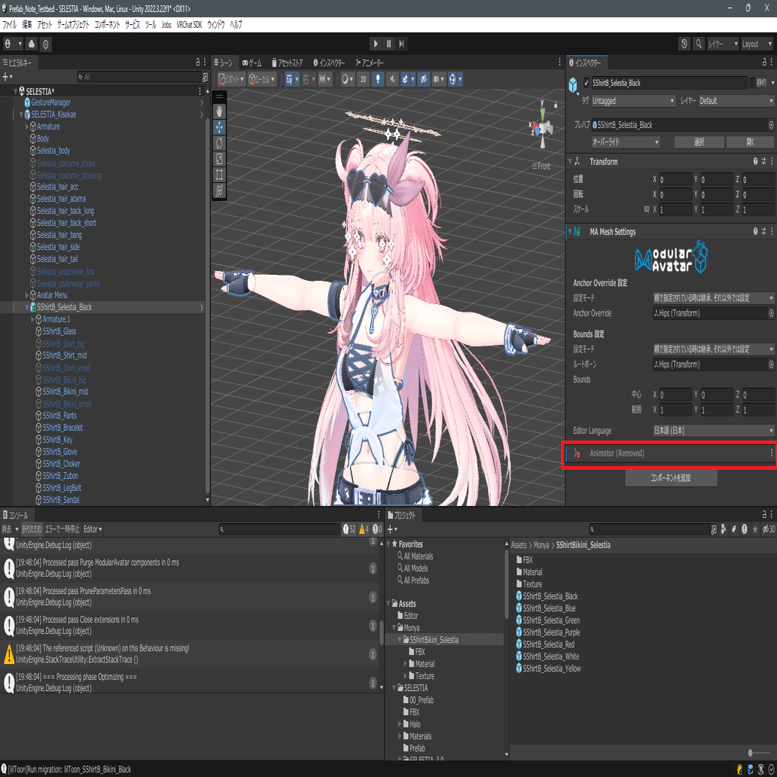This screenshot has height=777, width=777.
Task: Open the Tag Untagged dropdown
Action: pos(633,101)
